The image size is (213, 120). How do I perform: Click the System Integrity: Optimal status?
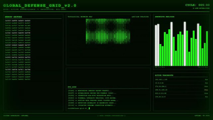pos(16,116)
